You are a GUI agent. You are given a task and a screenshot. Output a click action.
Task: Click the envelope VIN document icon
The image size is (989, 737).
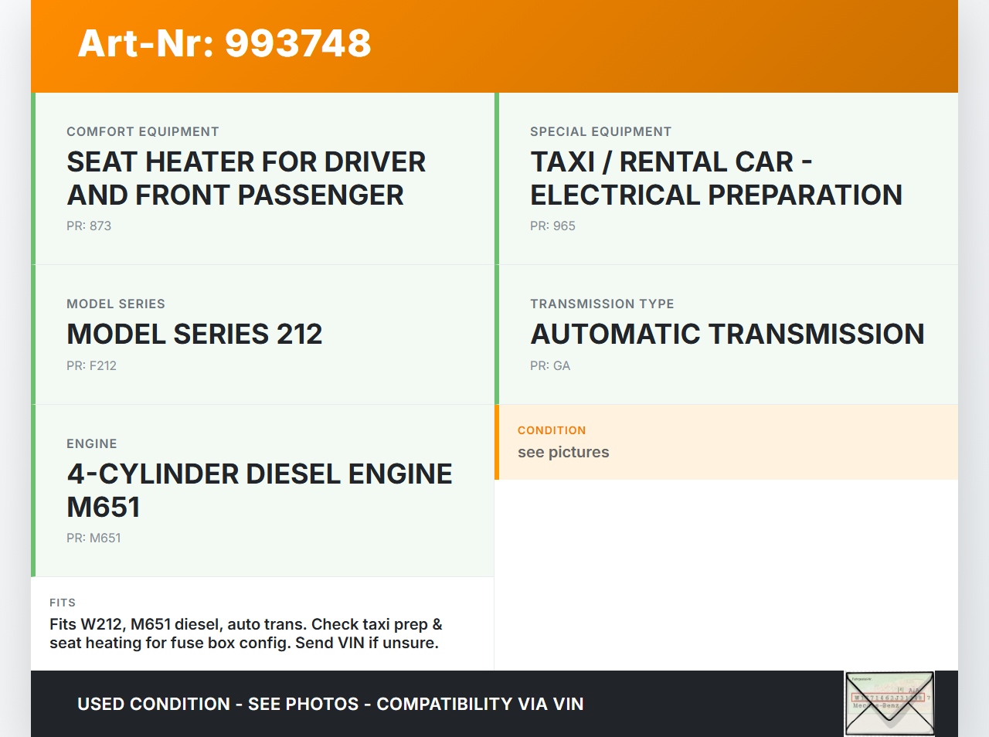tap(889, 703)
